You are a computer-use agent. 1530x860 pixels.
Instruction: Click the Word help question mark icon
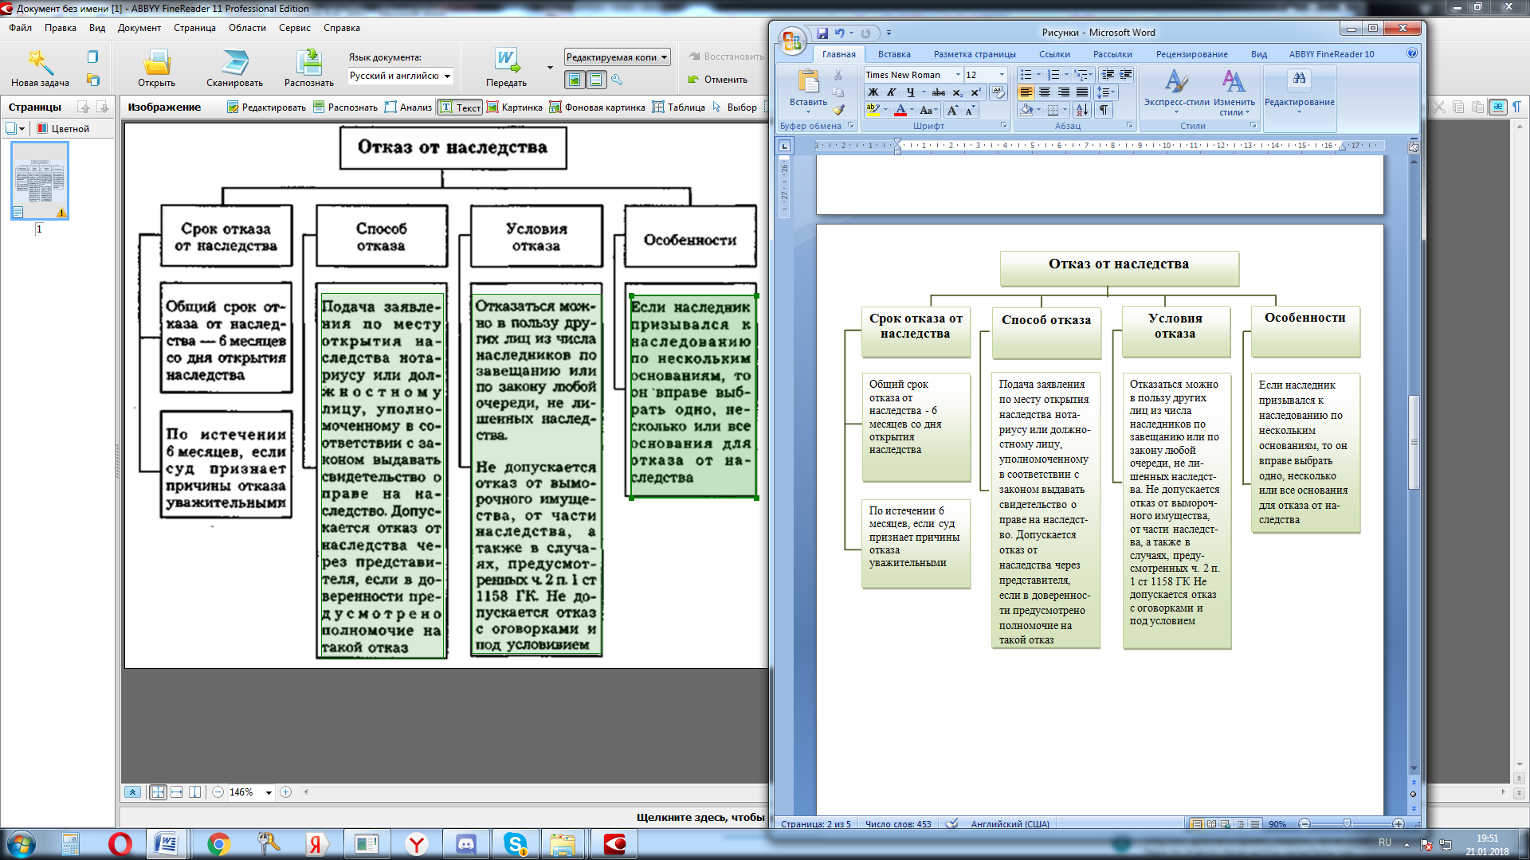(x=1412, y=53)
